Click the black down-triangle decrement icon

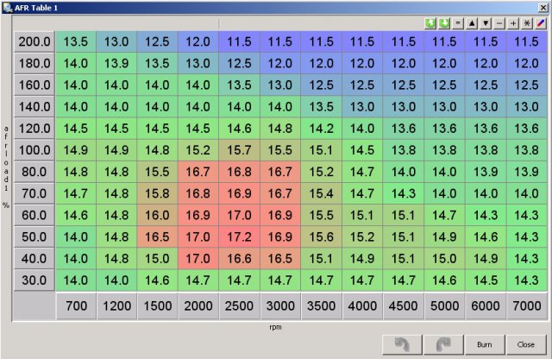486,23
